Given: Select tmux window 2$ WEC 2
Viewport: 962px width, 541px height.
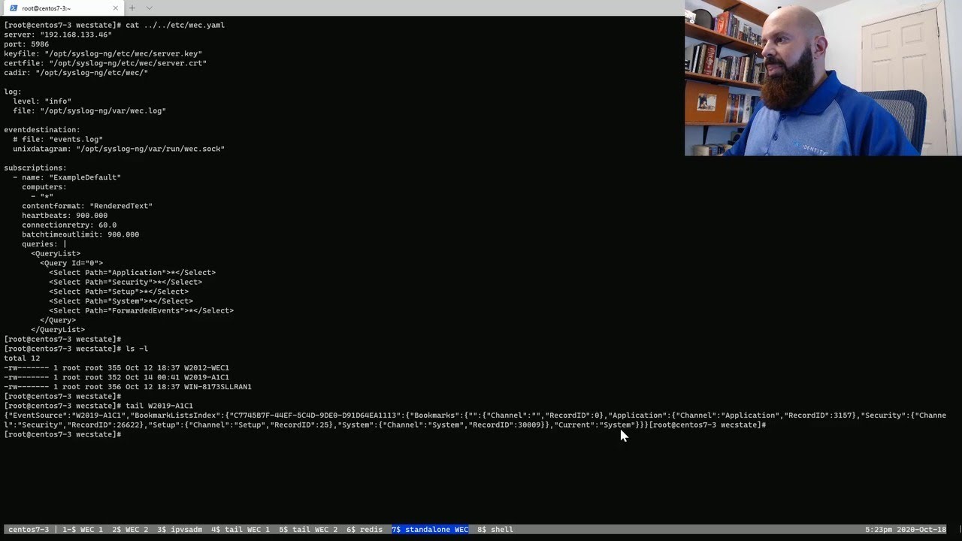Looking at the screenshot, I should tap(130, 530).
